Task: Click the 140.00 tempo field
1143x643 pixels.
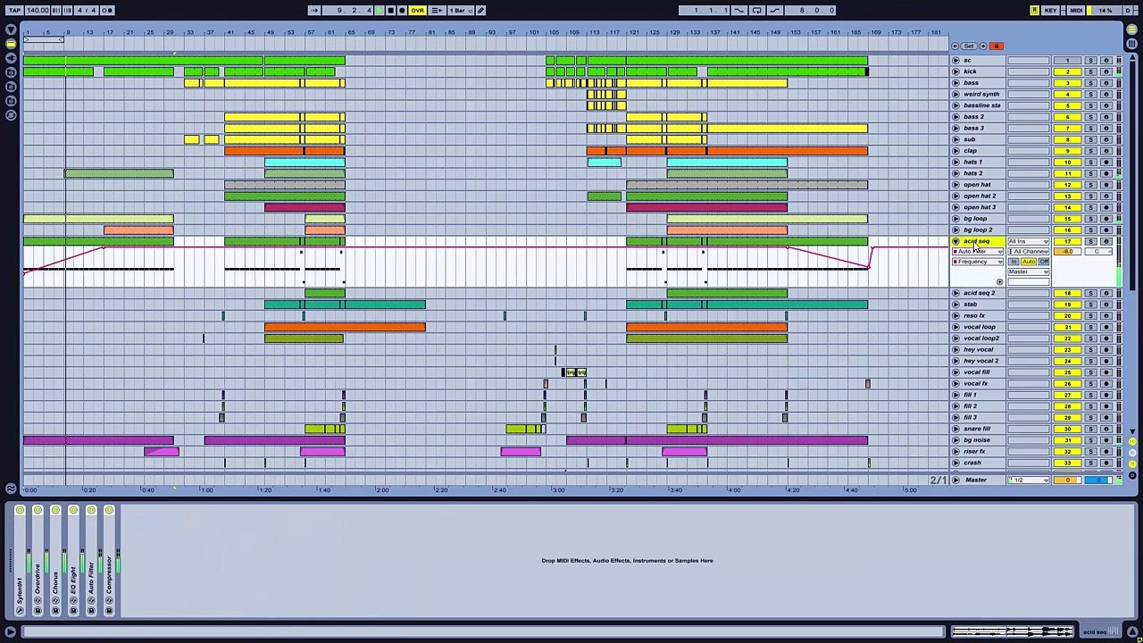Action: pos(38,10)
